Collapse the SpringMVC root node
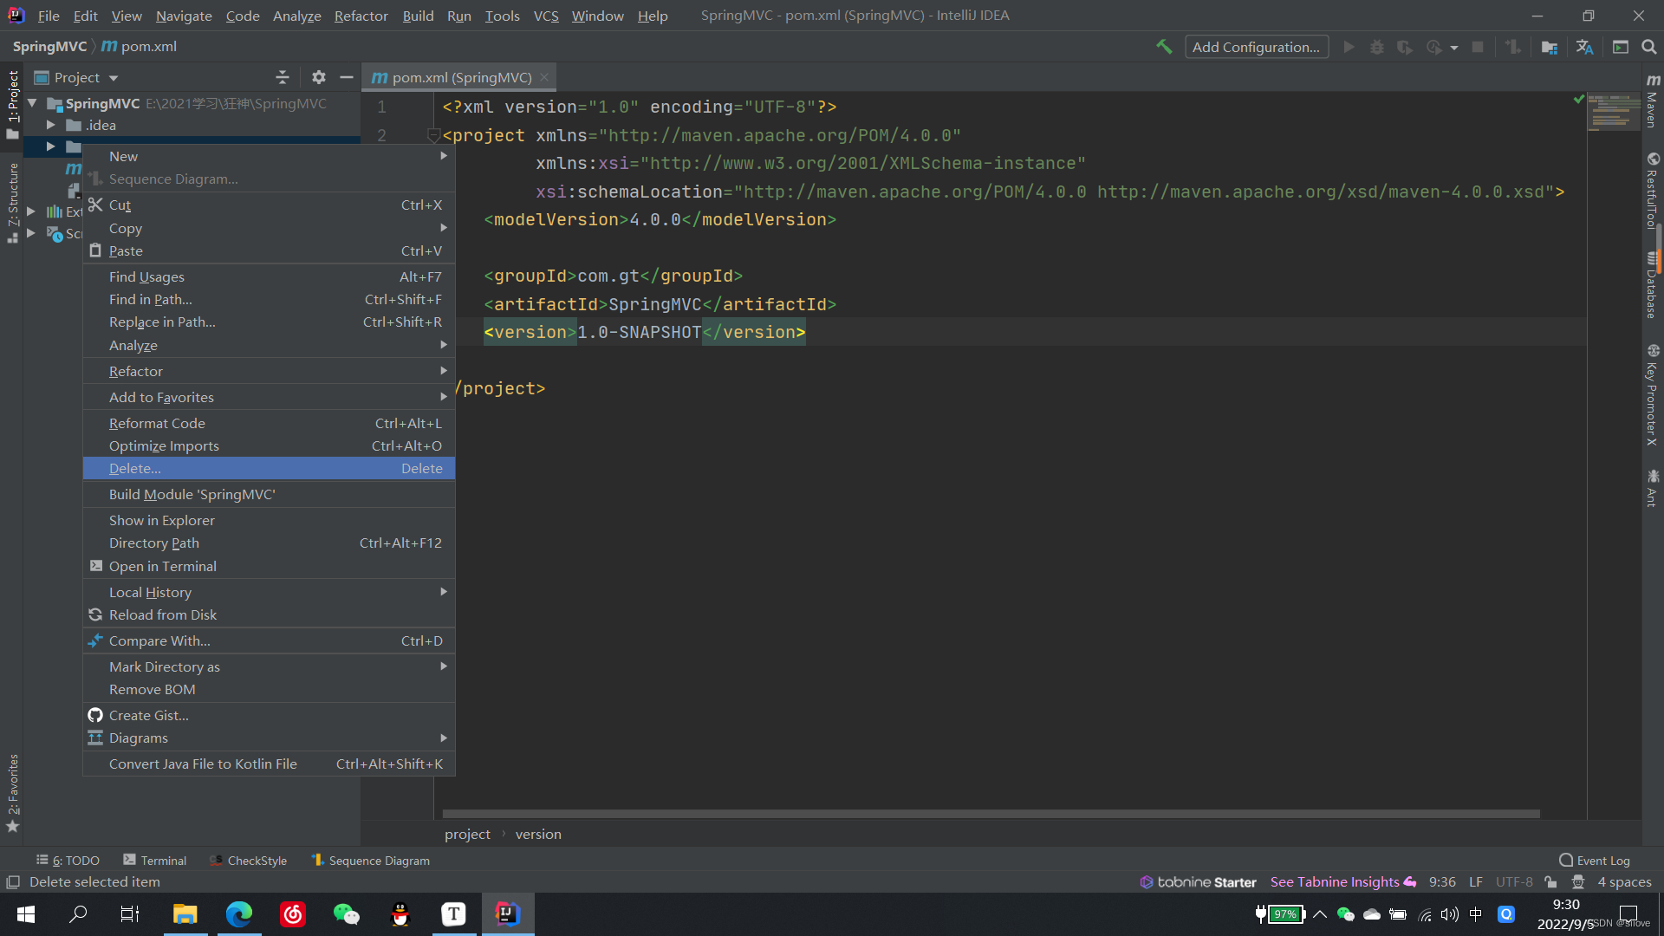The image size is (1664, 936). coord(33,103)
